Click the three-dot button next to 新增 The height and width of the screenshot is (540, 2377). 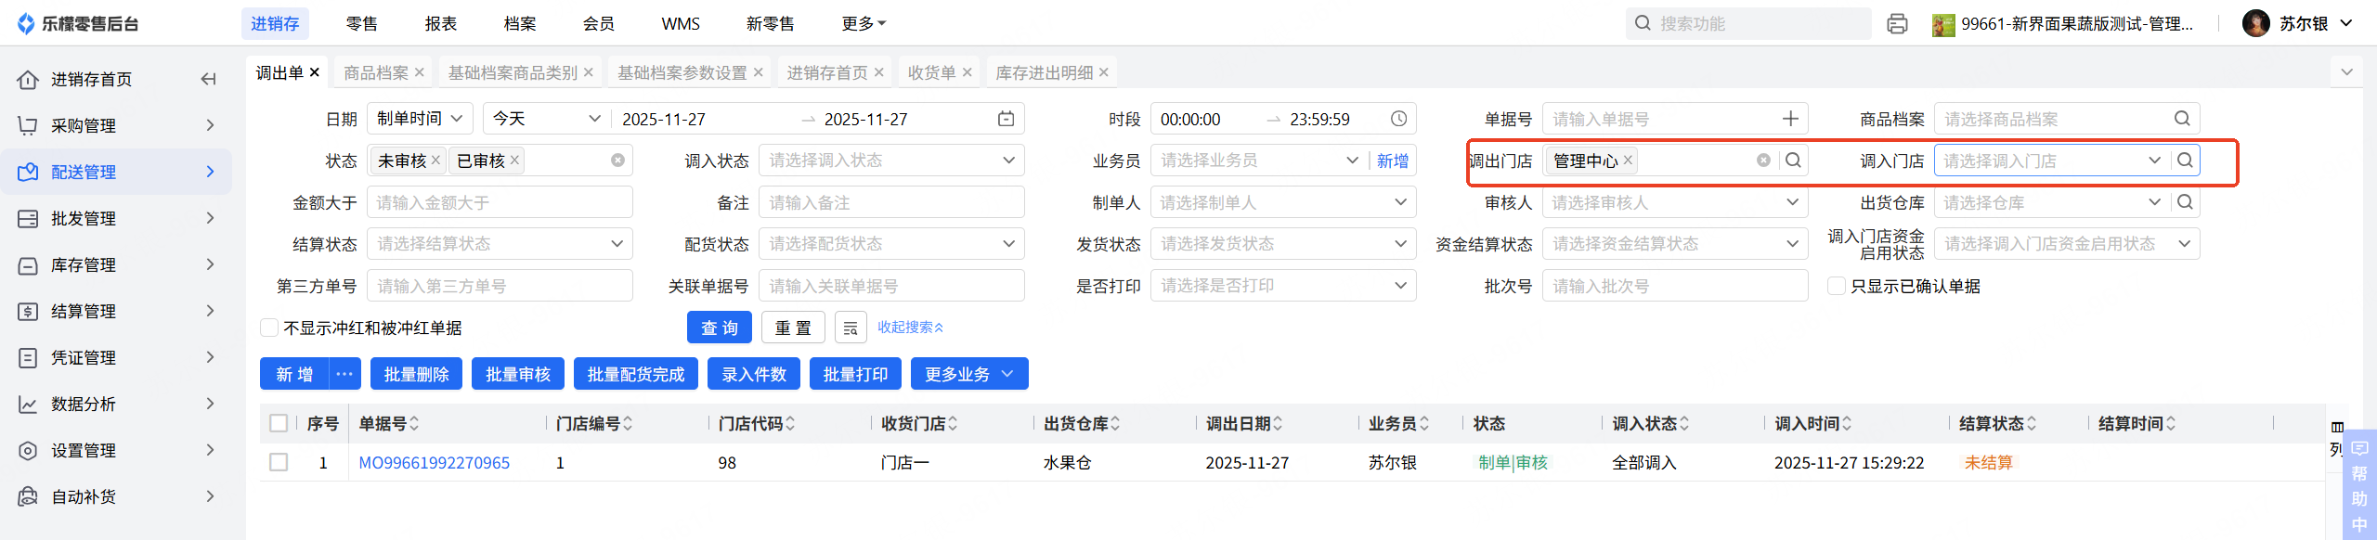(x=344, y=374)
